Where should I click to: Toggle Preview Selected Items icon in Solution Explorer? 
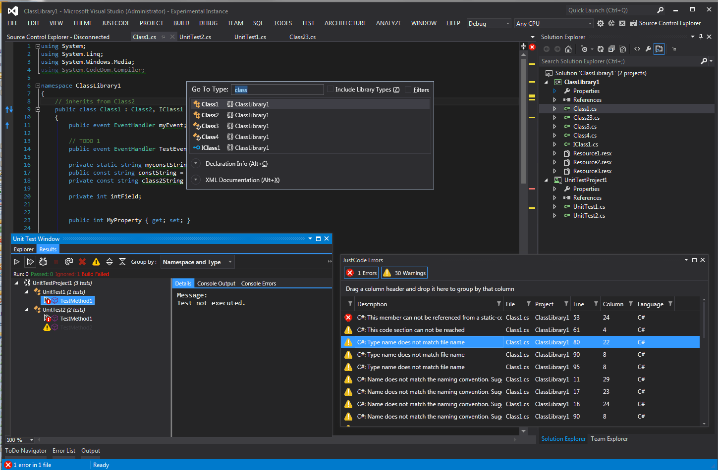(x=659, y=49)
